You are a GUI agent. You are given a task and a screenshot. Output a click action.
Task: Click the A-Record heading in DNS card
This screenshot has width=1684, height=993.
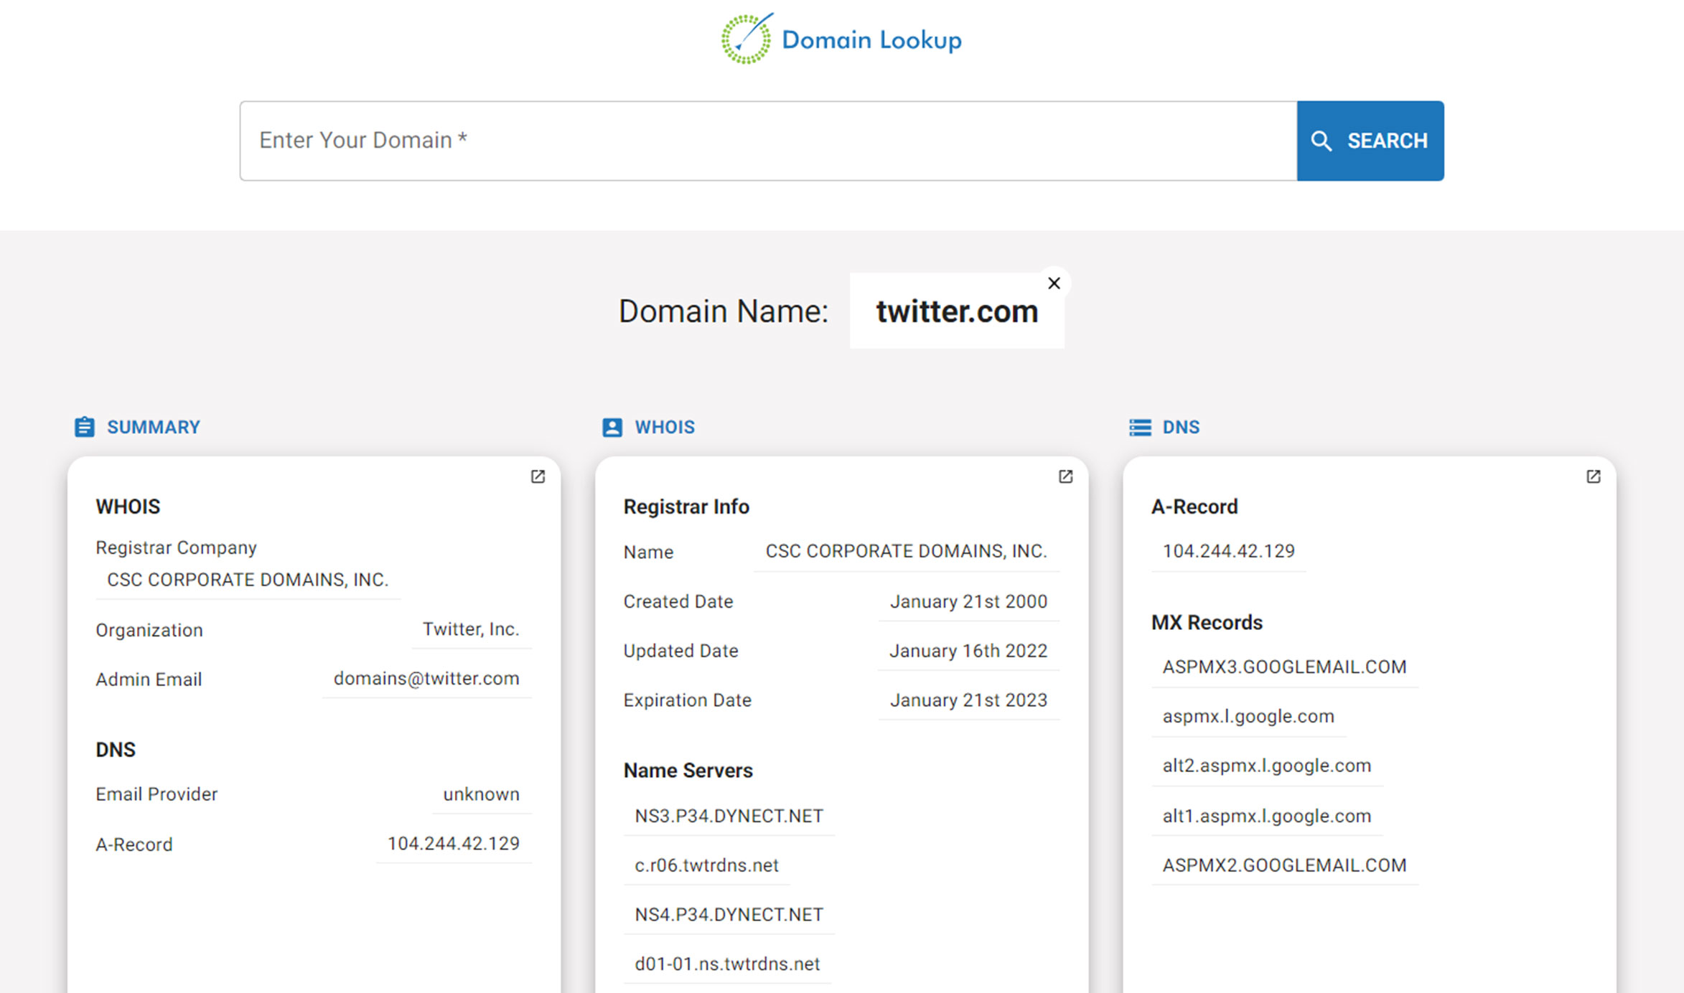coord(1194,507)
